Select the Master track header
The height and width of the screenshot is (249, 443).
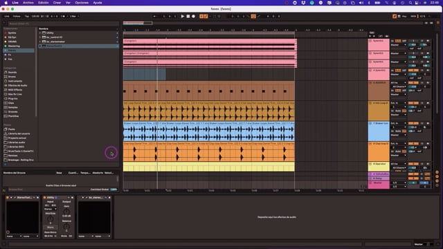pos(379,185)
